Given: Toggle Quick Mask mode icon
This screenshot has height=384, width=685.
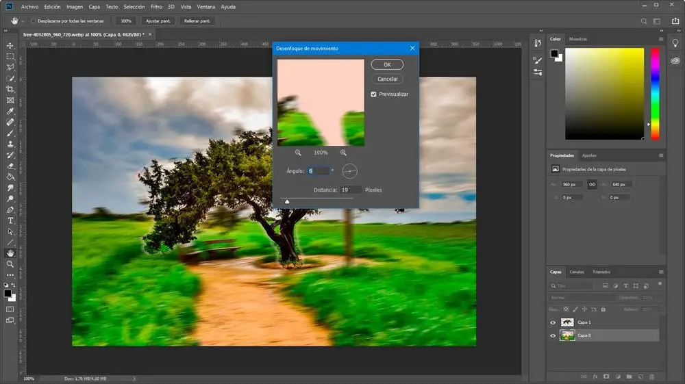Looking at the screenshot, I should 10,309.
